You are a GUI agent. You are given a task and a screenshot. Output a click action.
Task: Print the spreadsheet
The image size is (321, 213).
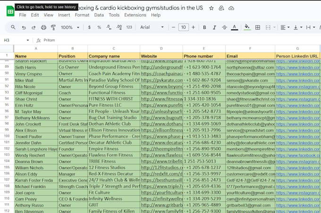tap(43, 27)
